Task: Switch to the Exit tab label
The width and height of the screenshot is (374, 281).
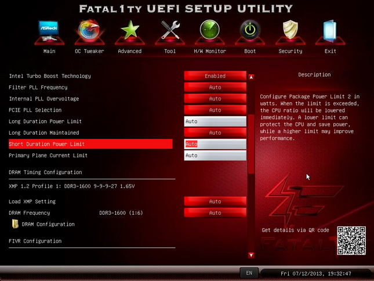Action: point(331,51)
